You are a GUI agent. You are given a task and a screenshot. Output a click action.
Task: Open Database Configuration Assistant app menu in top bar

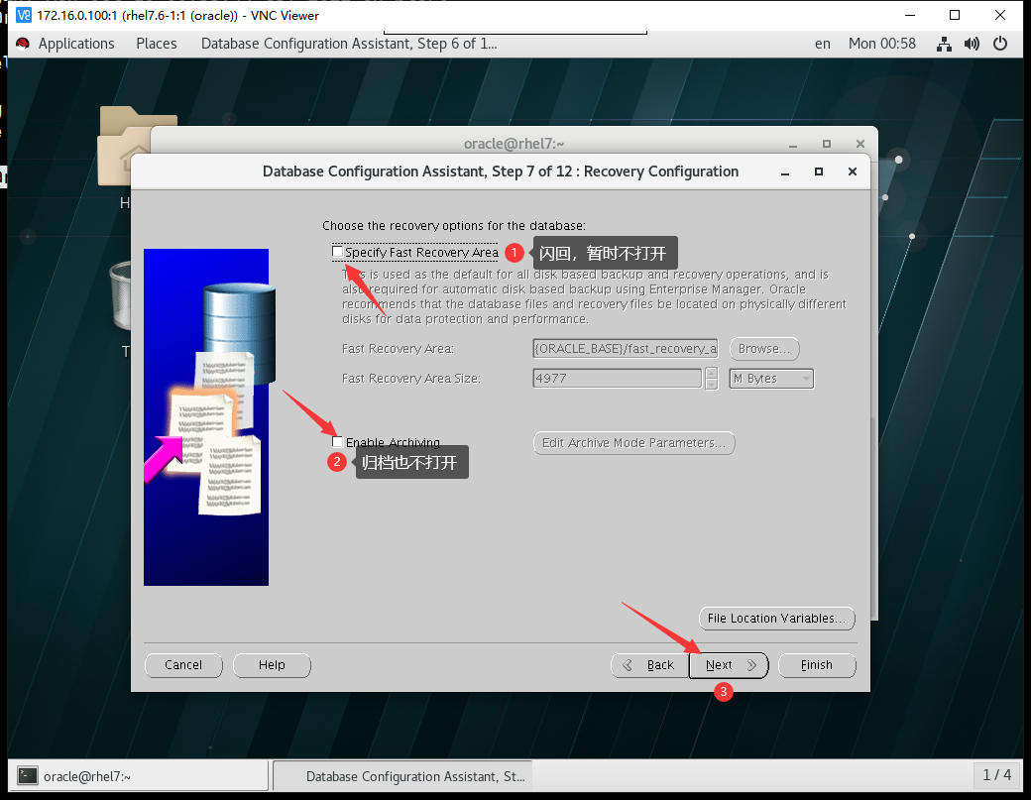pos(349,44)
